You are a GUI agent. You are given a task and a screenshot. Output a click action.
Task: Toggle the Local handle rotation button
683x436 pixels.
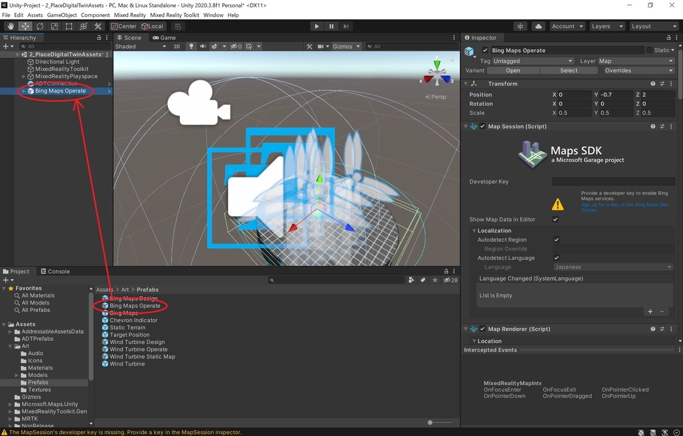point(152,26)
